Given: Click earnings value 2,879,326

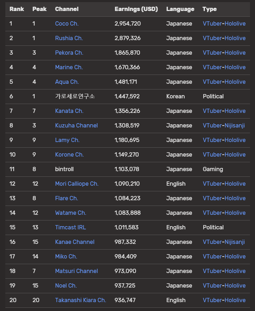Looking at the screenshot, I should click(128, 38).
